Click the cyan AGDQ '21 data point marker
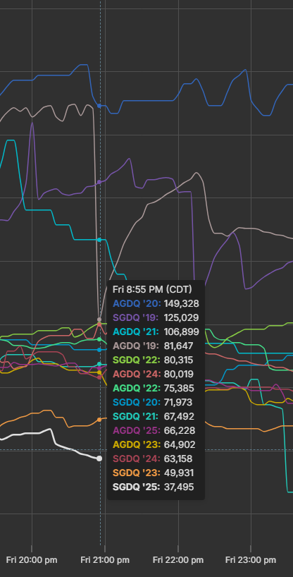The height and width of the screenshot is (577, 293). pyautogui.click(x=99, y=240)
